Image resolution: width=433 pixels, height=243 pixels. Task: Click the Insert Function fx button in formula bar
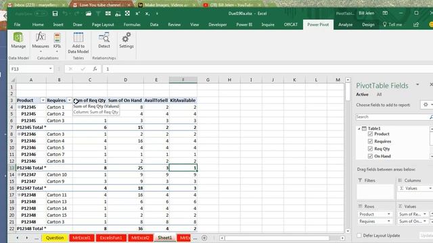(95, 69)
